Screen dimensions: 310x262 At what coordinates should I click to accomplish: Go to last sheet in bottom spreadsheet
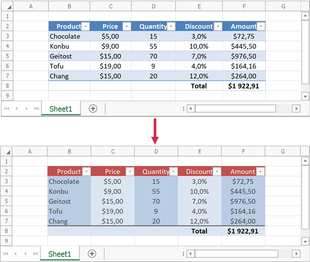[36, 254]
